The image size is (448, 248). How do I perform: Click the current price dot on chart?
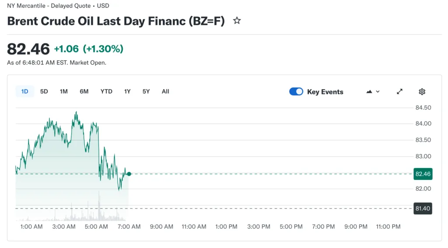tap(129, 174)
